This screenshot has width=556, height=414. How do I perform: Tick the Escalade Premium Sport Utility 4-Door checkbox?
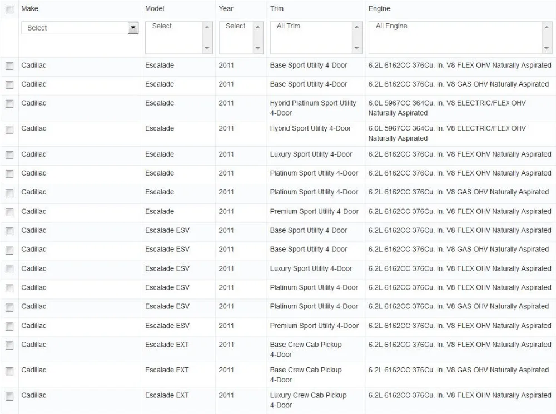pos(9,212)
